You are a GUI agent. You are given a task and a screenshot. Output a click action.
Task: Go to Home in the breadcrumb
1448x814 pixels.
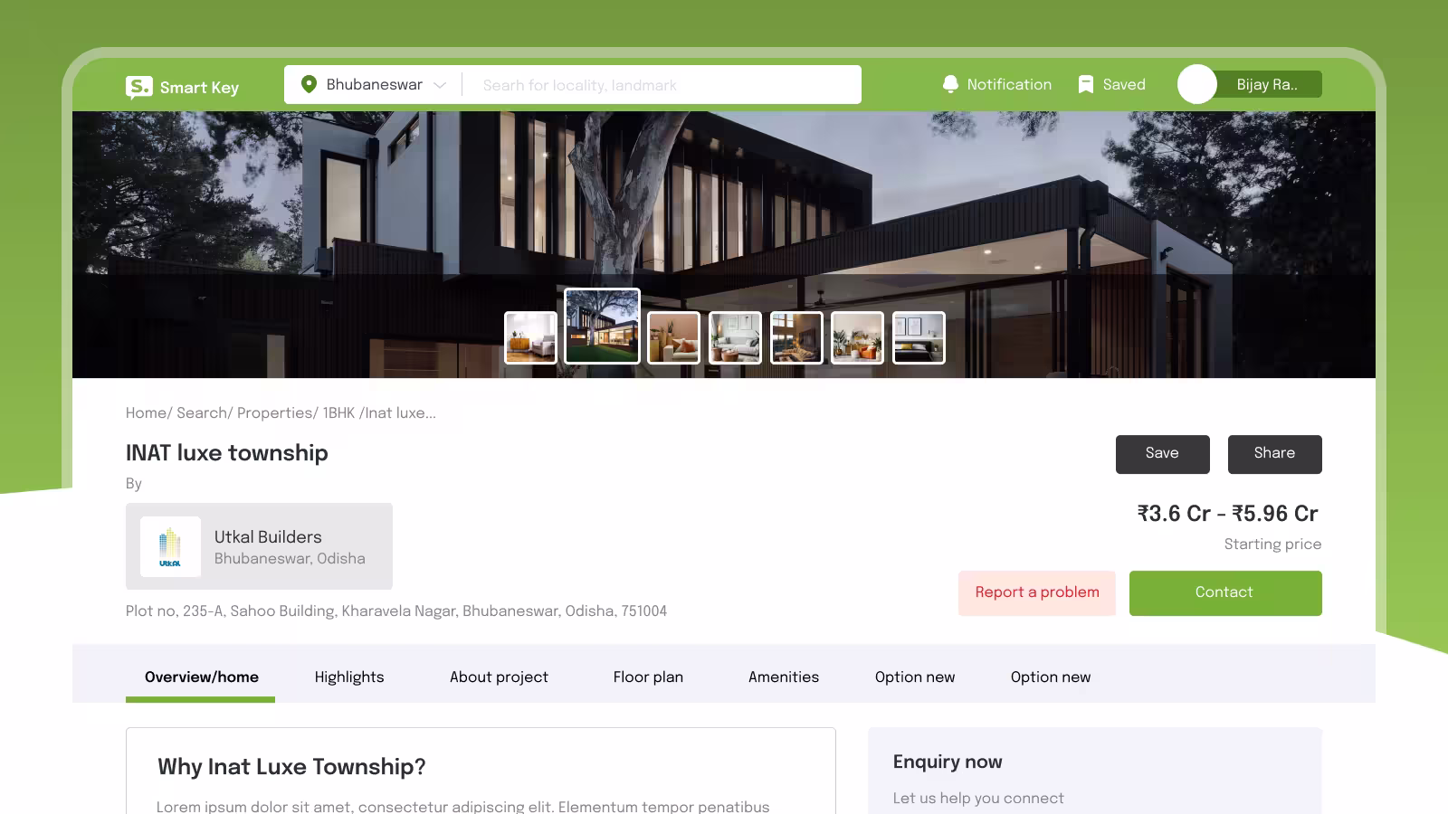click(147, 412)
